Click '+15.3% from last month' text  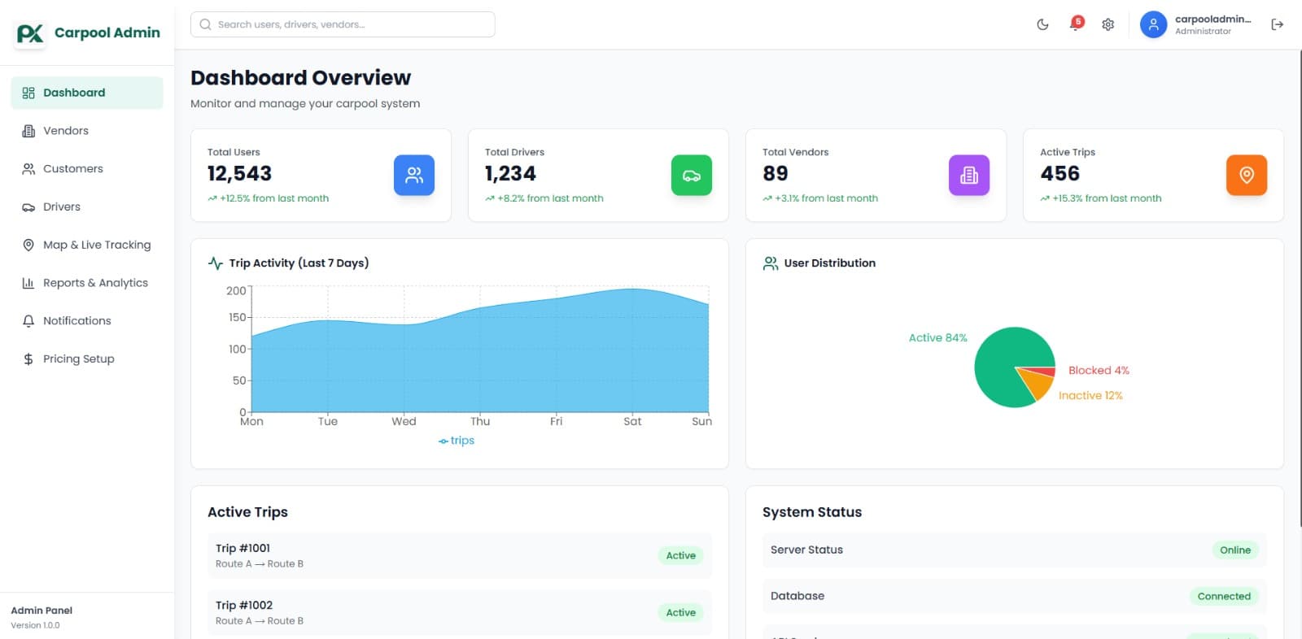[1108, 198]
